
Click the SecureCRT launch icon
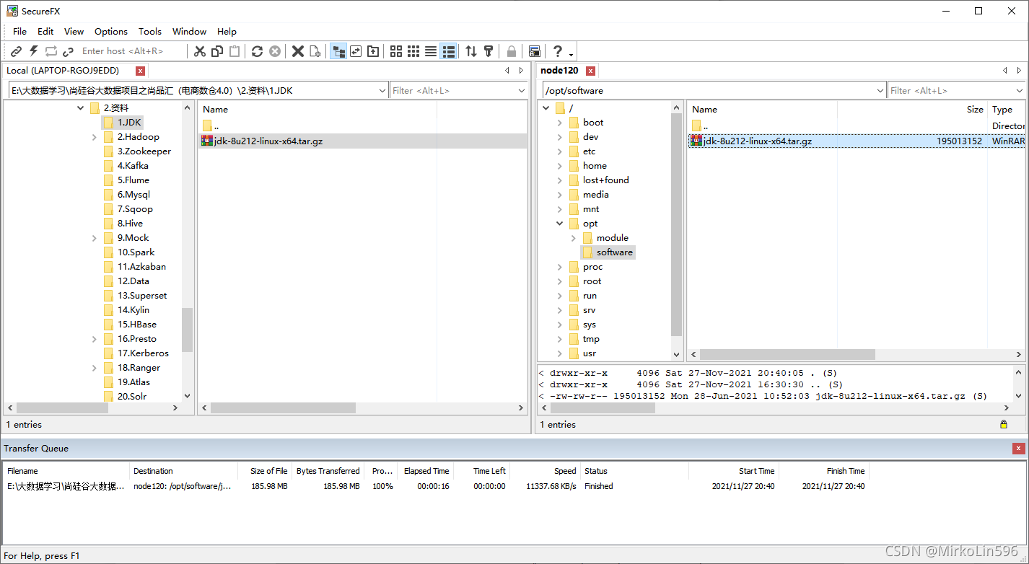[535, 51]
